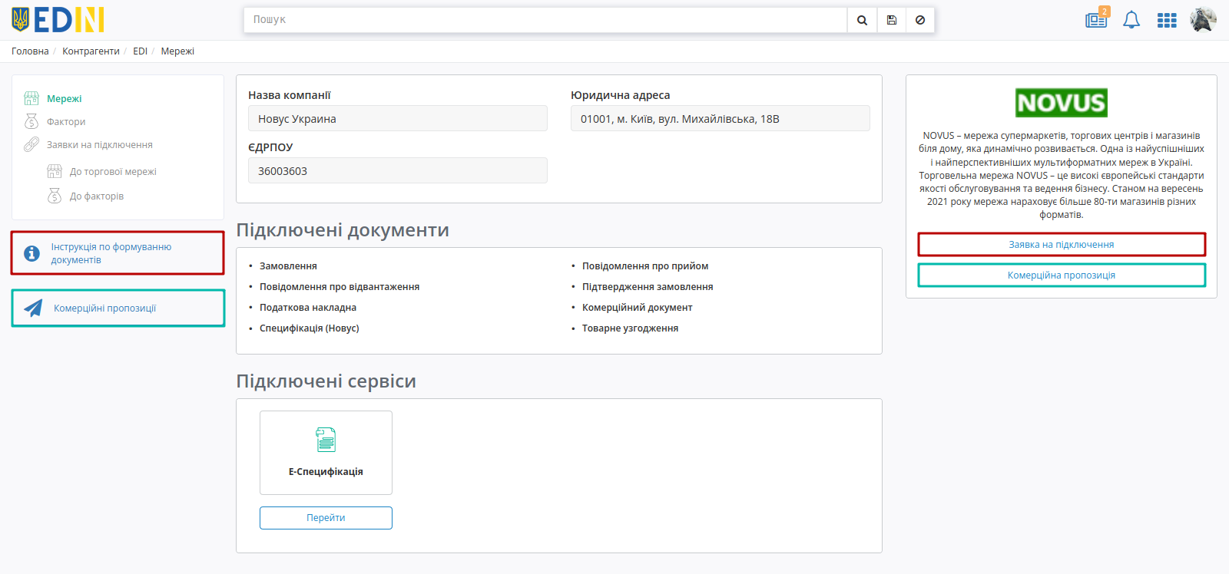Viewport: 1229px width, 574px height.
Task: Click the NOVUS description paragraph
Action: point(1062,175)
